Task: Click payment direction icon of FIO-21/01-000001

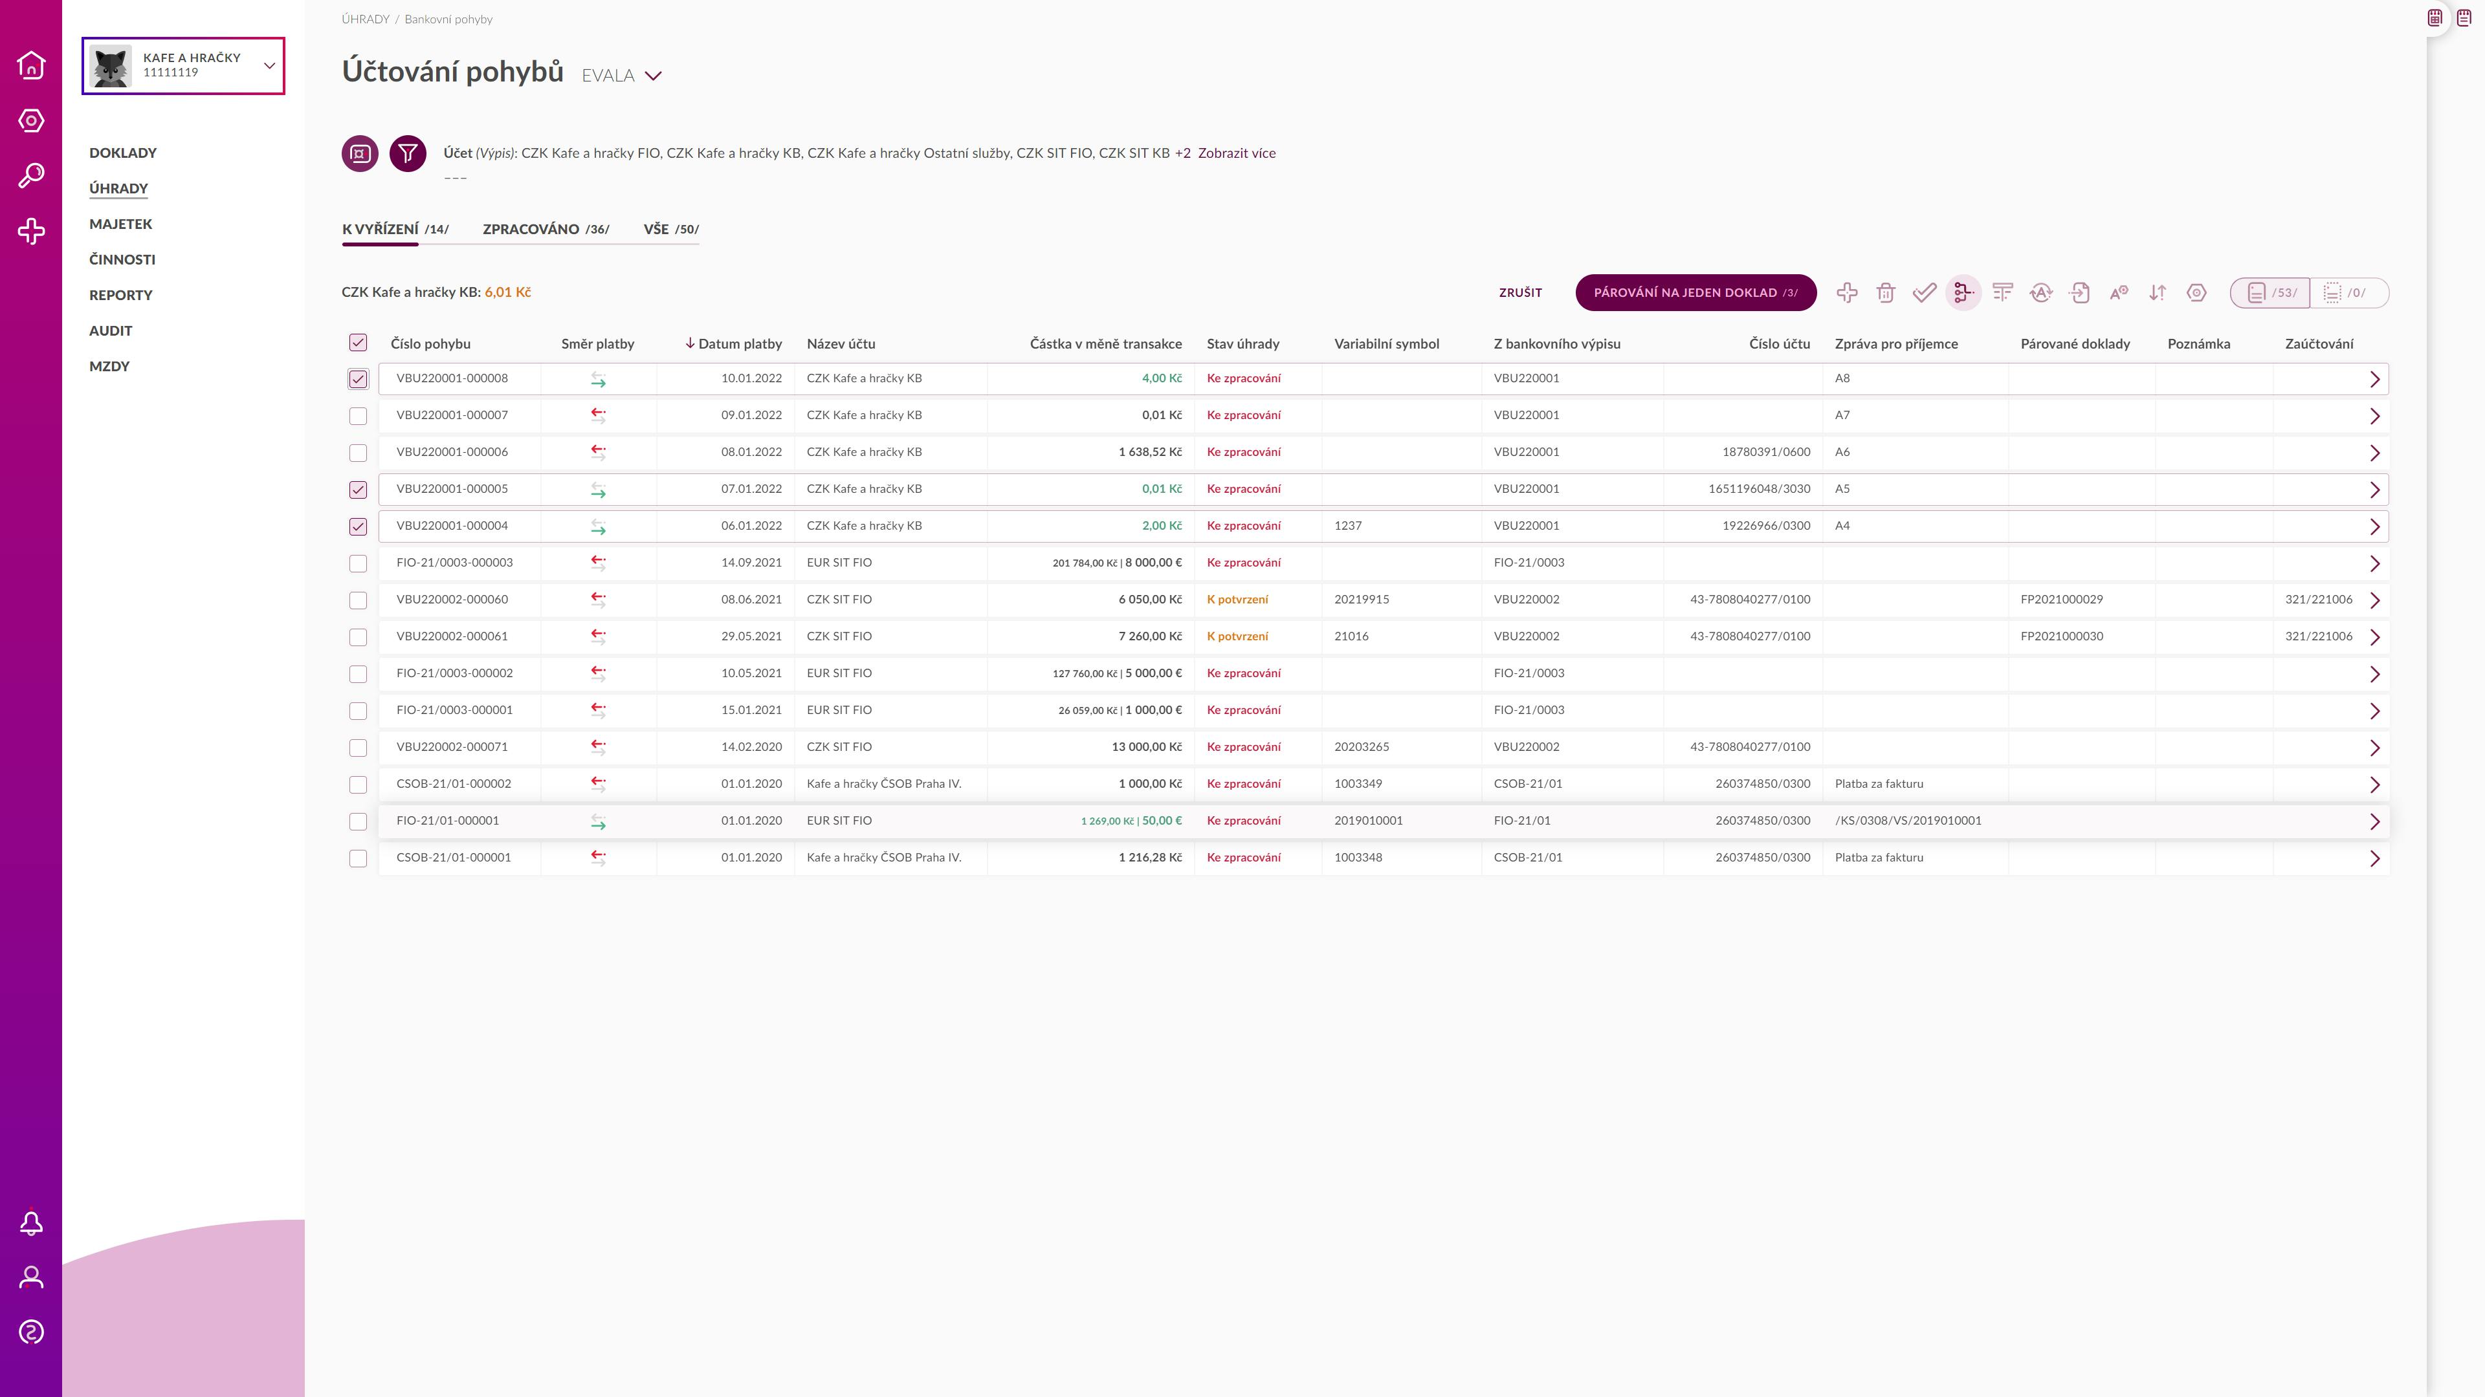Action: pyautogui.click(x=598, y=821)
